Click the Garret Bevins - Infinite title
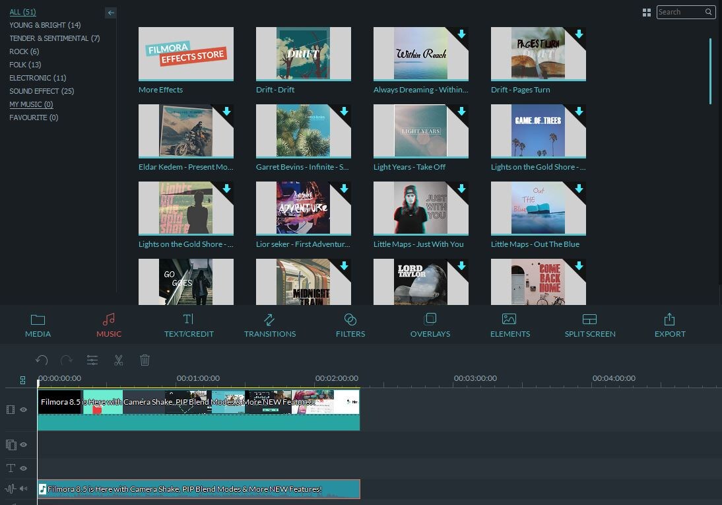 point(302,167)
